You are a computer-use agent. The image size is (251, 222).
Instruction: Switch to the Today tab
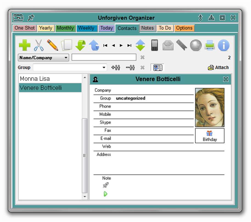tap(107, 28)
